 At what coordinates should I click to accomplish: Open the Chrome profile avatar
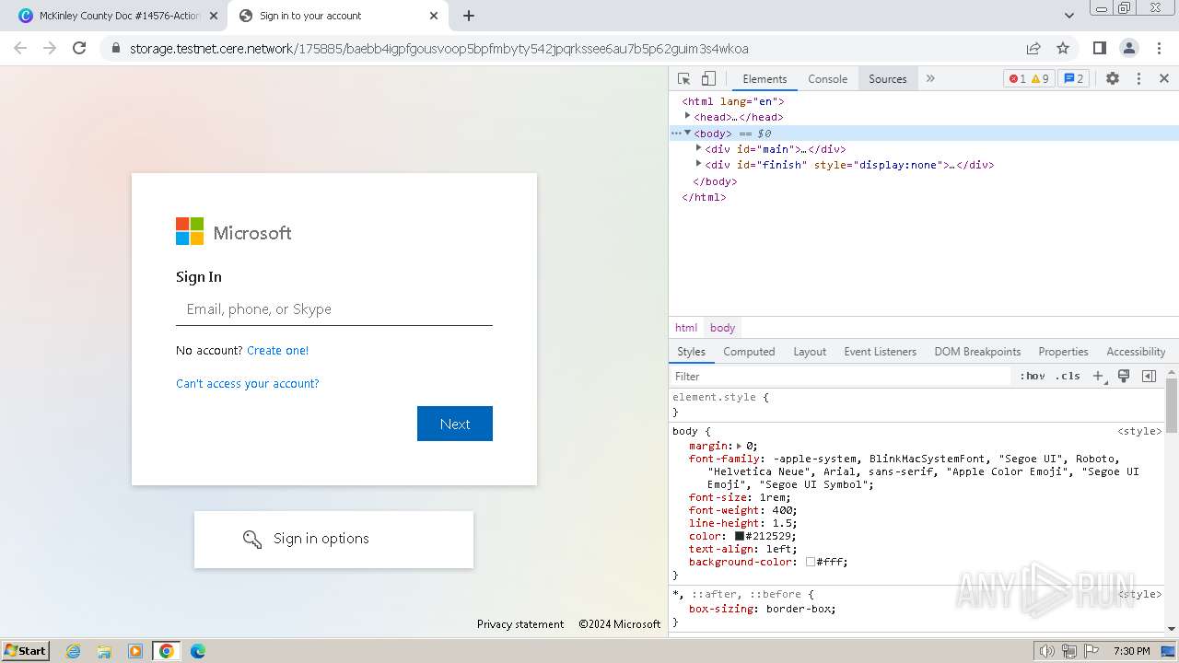[x=1128, y=48]
